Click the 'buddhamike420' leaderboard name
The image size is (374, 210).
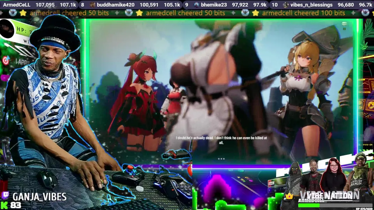pos(116,5)
